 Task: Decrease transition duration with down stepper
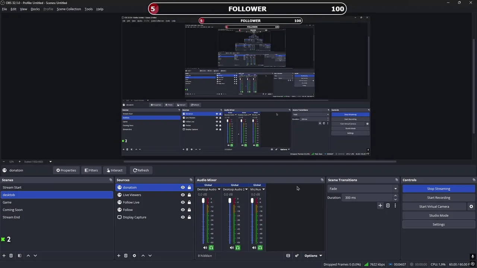[395, 200]
